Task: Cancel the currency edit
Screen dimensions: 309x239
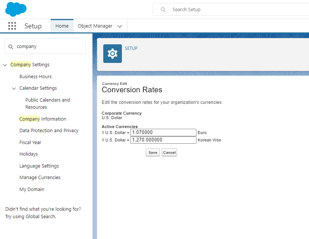Action: coord(169,153)
